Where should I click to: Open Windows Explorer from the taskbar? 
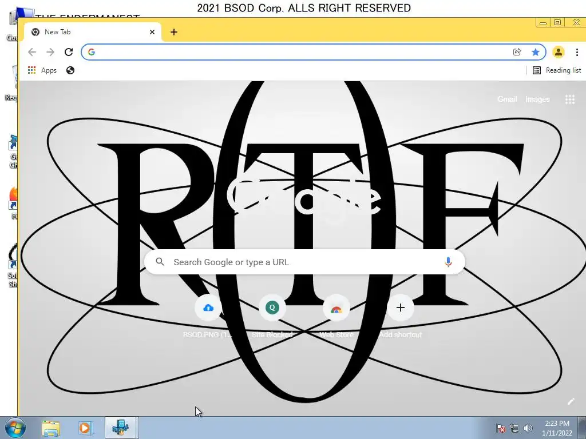[51, 428]
